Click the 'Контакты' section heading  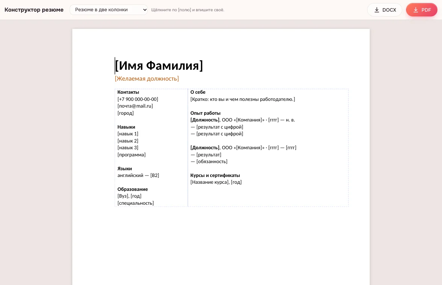(128, 92)
